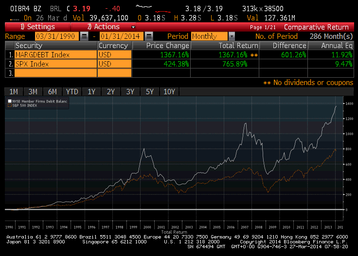The image size is (358, 256).
Task: Select the 5Y range tab
Action: coord(149,92)
